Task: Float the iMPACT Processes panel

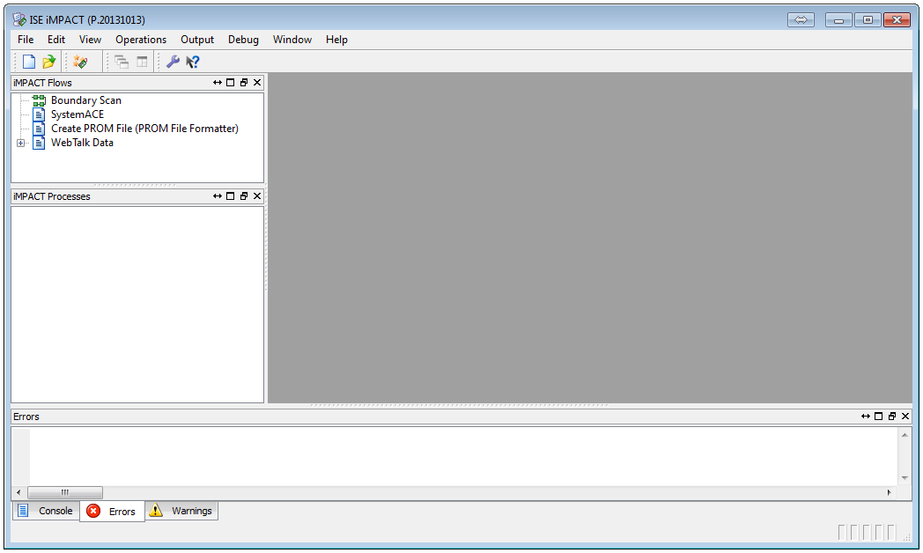Action: 244,196
